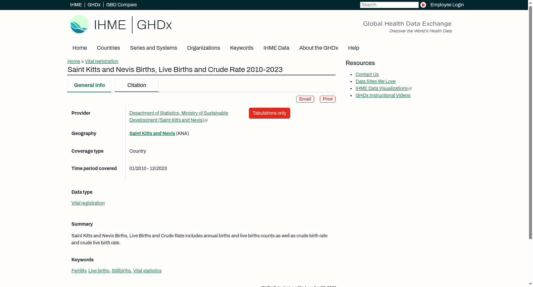Image resolution: width=533 pixels, height=287 pixels.
Task: Switch to the Citation tab
Action: point(137,85)
